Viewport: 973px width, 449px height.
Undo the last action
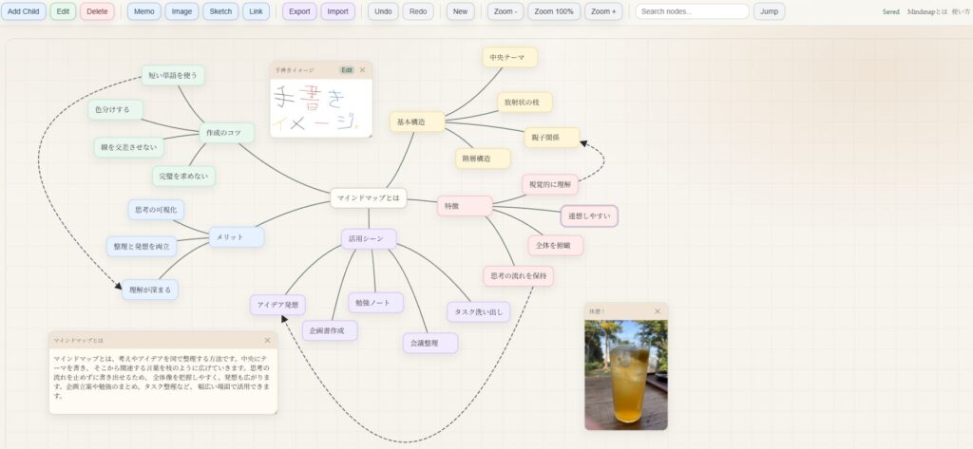pyautogui.click(x=383, y=11)
